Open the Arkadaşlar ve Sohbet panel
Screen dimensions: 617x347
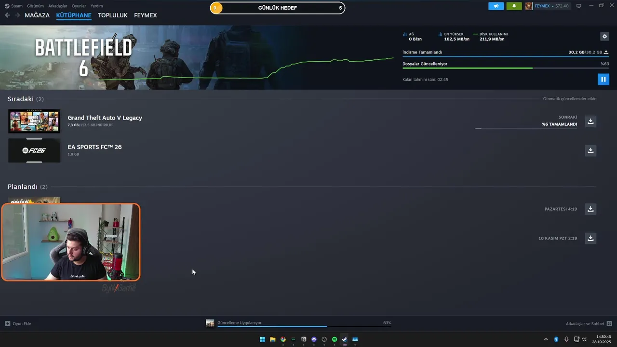(x=589, y=324)
